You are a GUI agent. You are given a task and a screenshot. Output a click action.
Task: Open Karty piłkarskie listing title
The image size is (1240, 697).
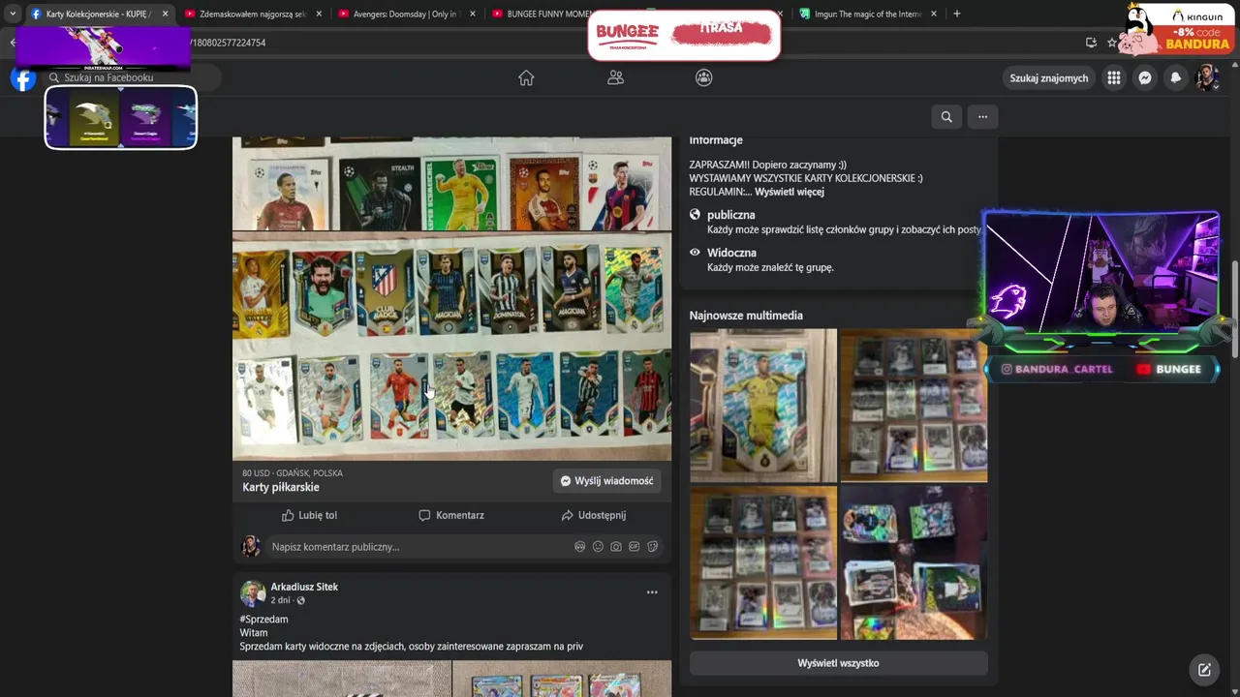[x=281, y=488]
